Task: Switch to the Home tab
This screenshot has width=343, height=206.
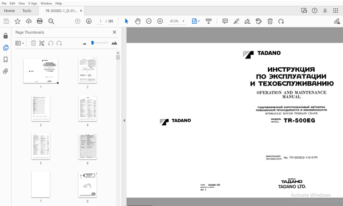Action: click(9, 10)
